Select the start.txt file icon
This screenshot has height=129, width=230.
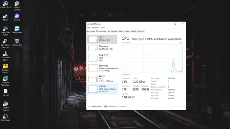coord(6,92)
